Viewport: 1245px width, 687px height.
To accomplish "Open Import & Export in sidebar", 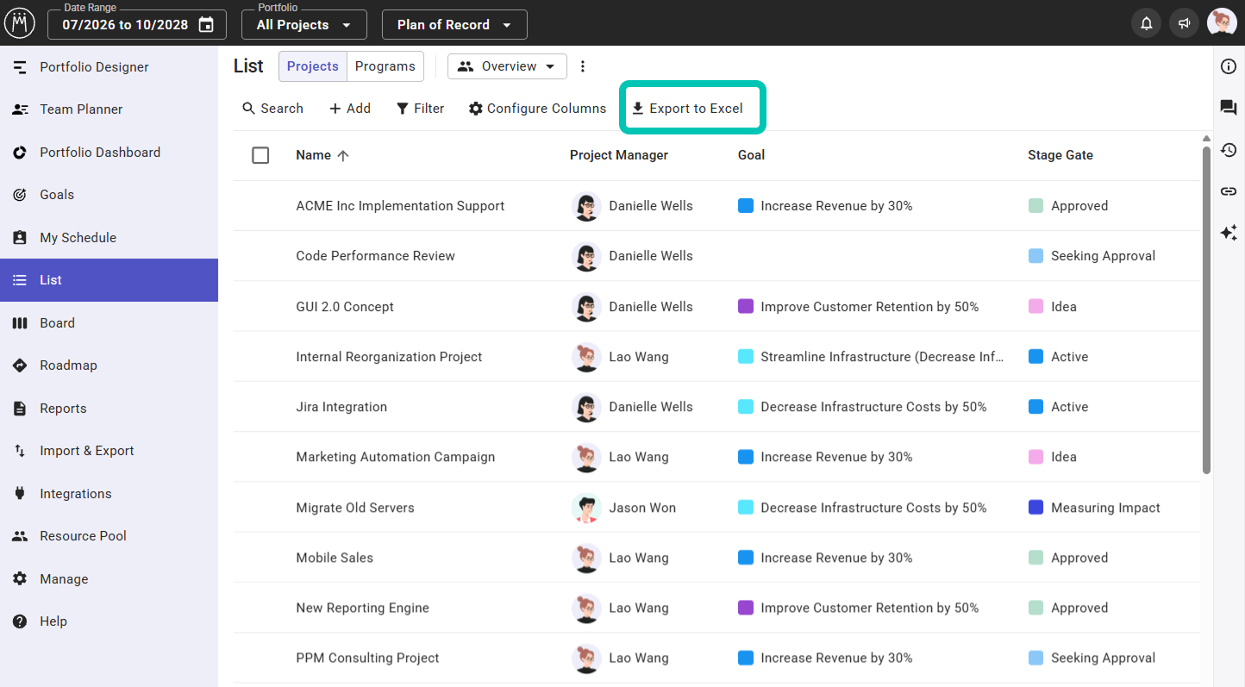I will (109, 451).
